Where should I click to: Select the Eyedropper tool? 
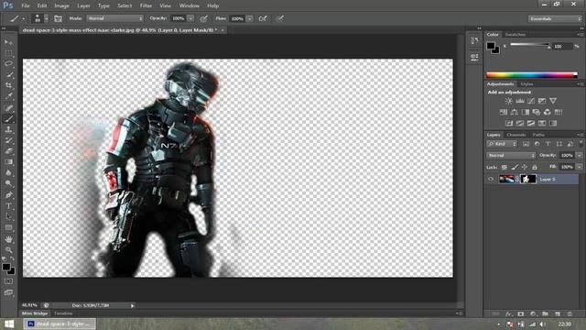8,96
